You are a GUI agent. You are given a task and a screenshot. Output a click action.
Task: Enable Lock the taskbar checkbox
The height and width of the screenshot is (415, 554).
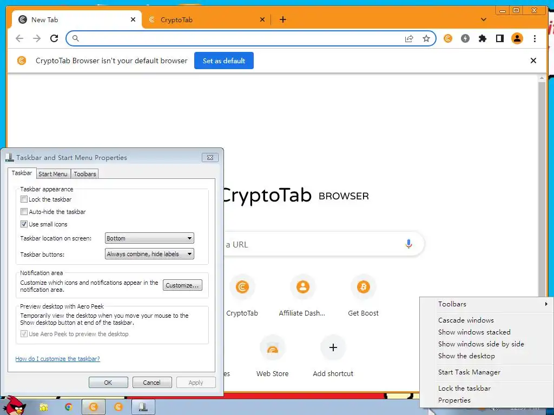pyautogui.click(x=24, y=199)
